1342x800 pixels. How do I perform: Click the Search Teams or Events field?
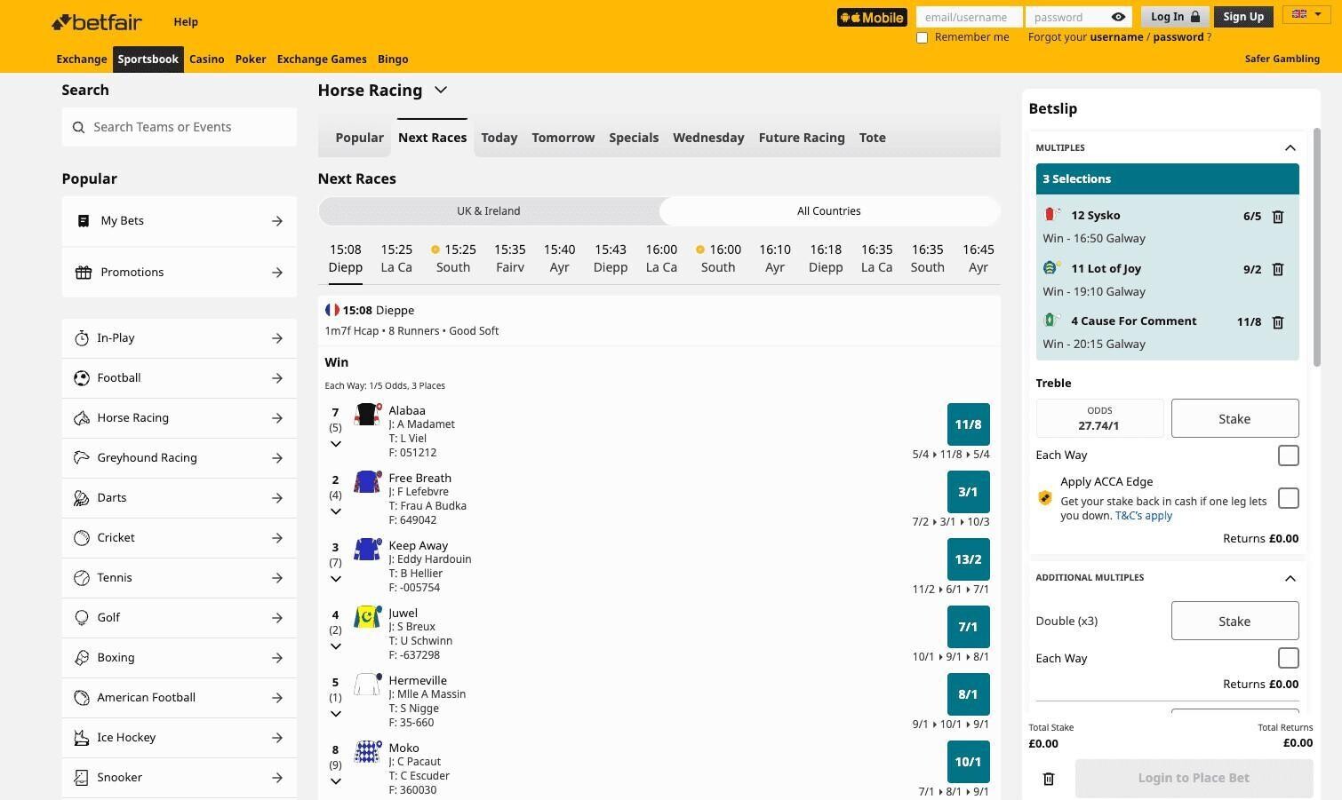180,127
